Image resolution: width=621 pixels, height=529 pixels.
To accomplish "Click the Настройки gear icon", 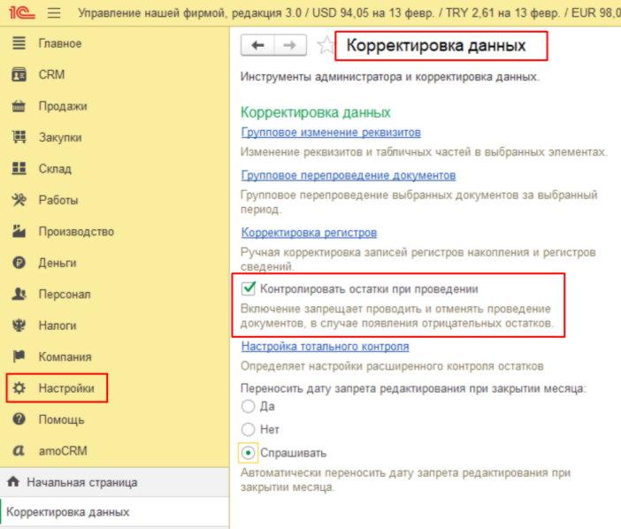I will pos(18,388).
